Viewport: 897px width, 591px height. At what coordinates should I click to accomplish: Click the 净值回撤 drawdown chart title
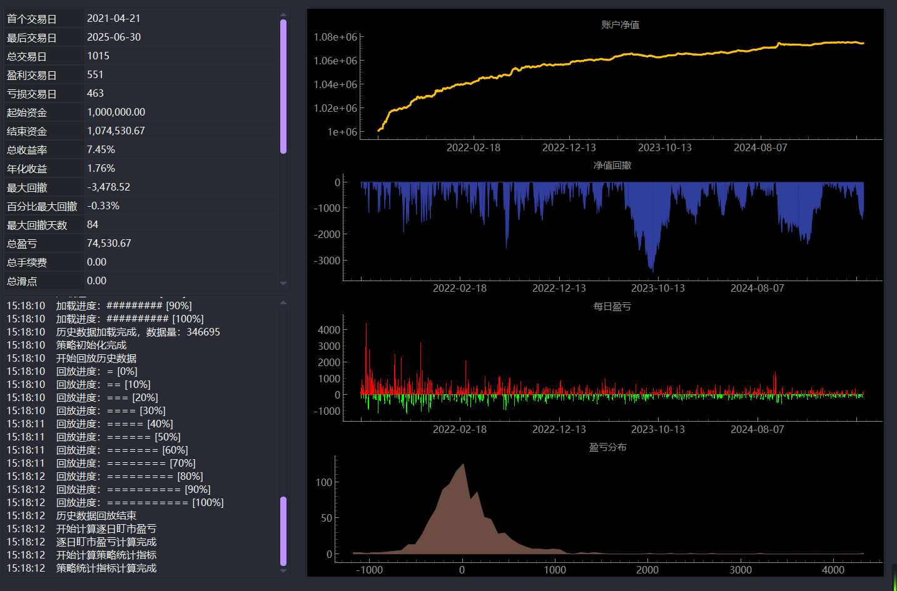click(x=612, y=166)
